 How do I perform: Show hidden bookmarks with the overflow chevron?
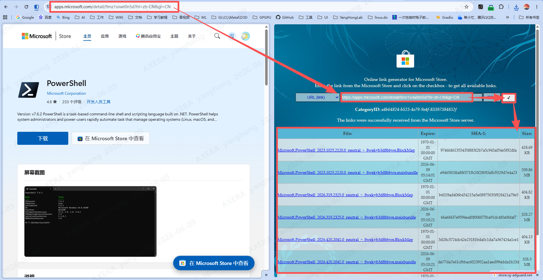(508, 17)
